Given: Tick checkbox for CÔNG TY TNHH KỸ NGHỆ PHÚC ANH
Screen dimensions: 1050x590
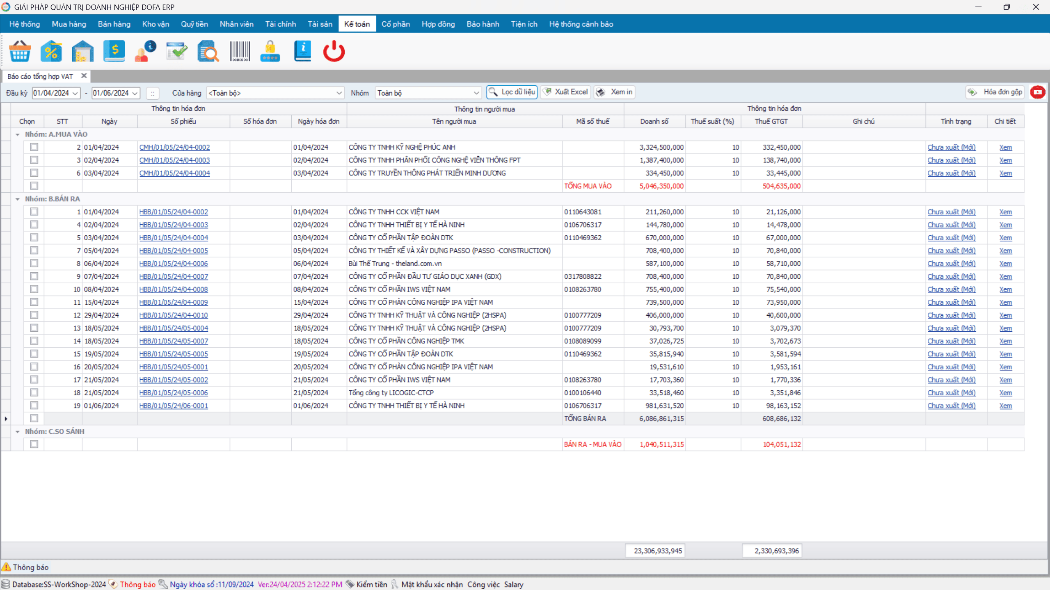Looking at the screenshot, I should [34, 147].
